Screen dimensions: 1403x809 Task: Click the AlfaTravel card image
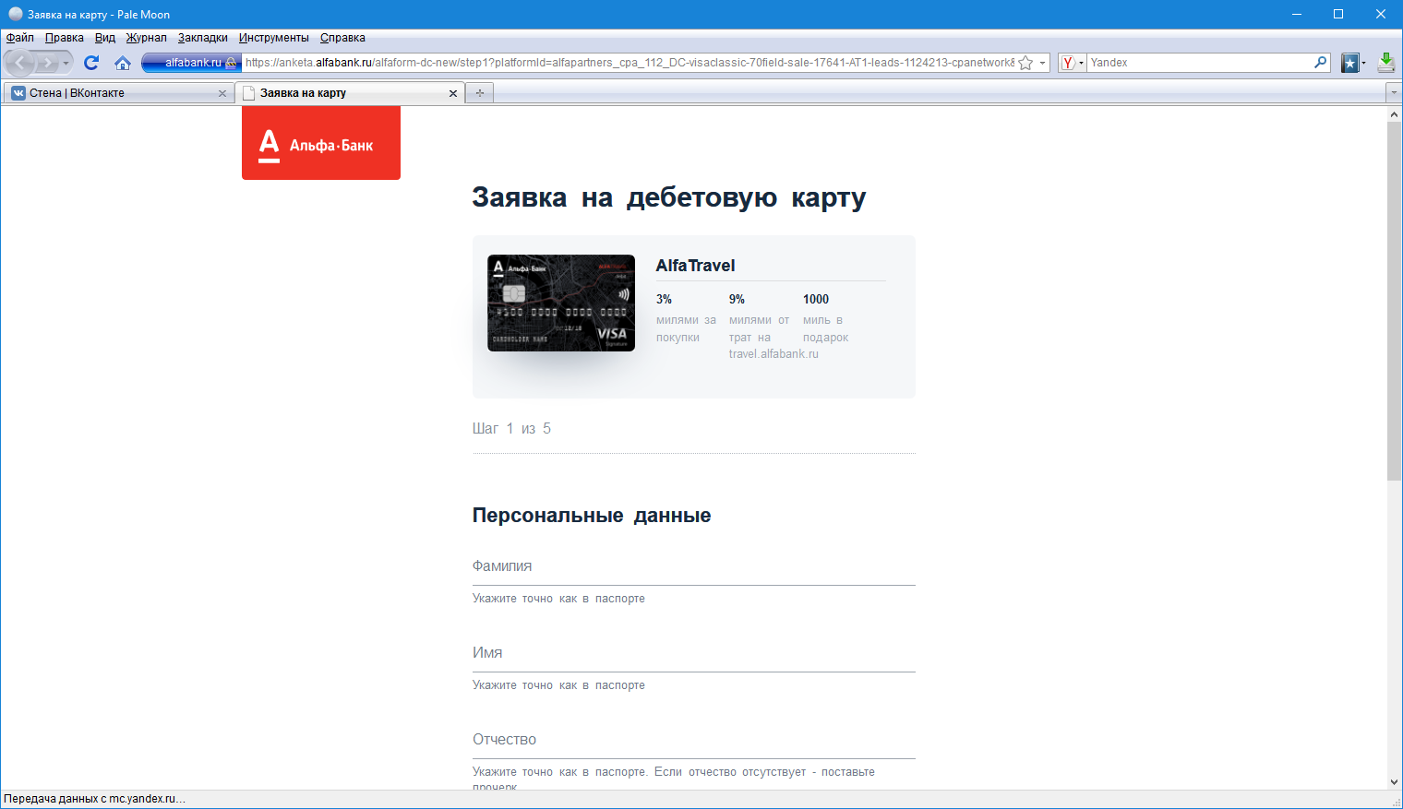(561, 303)
